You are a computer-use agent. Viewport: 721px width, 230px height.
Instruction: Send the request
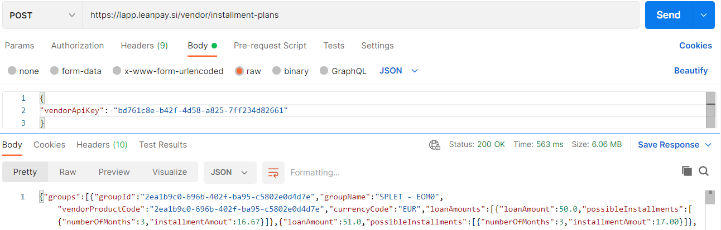tap(668, 15)
